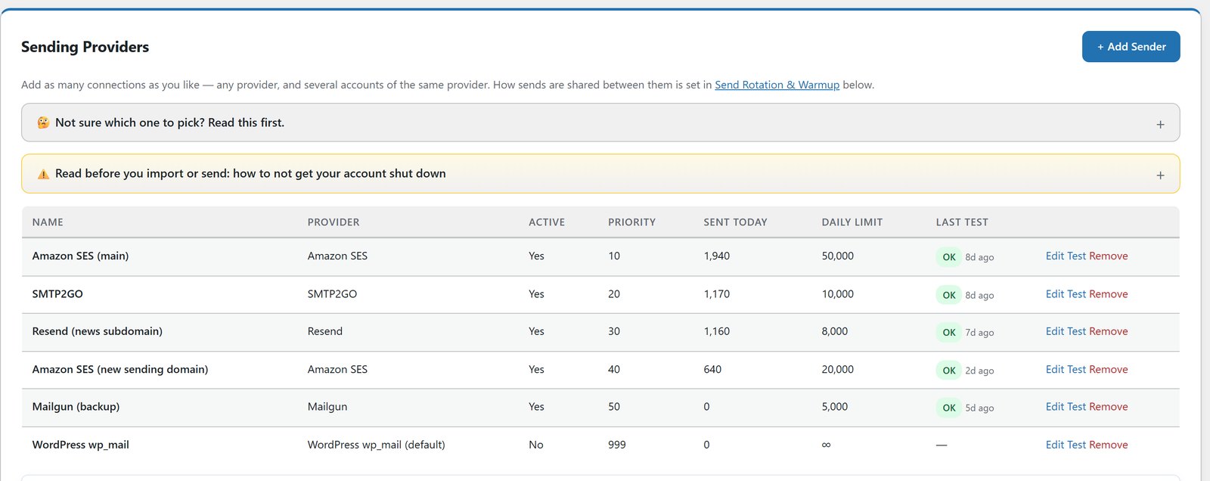Click the 1,170 sent today value
Image resolution: width=1210 pixels, height=481 pixels.
(x=717, y=294)
